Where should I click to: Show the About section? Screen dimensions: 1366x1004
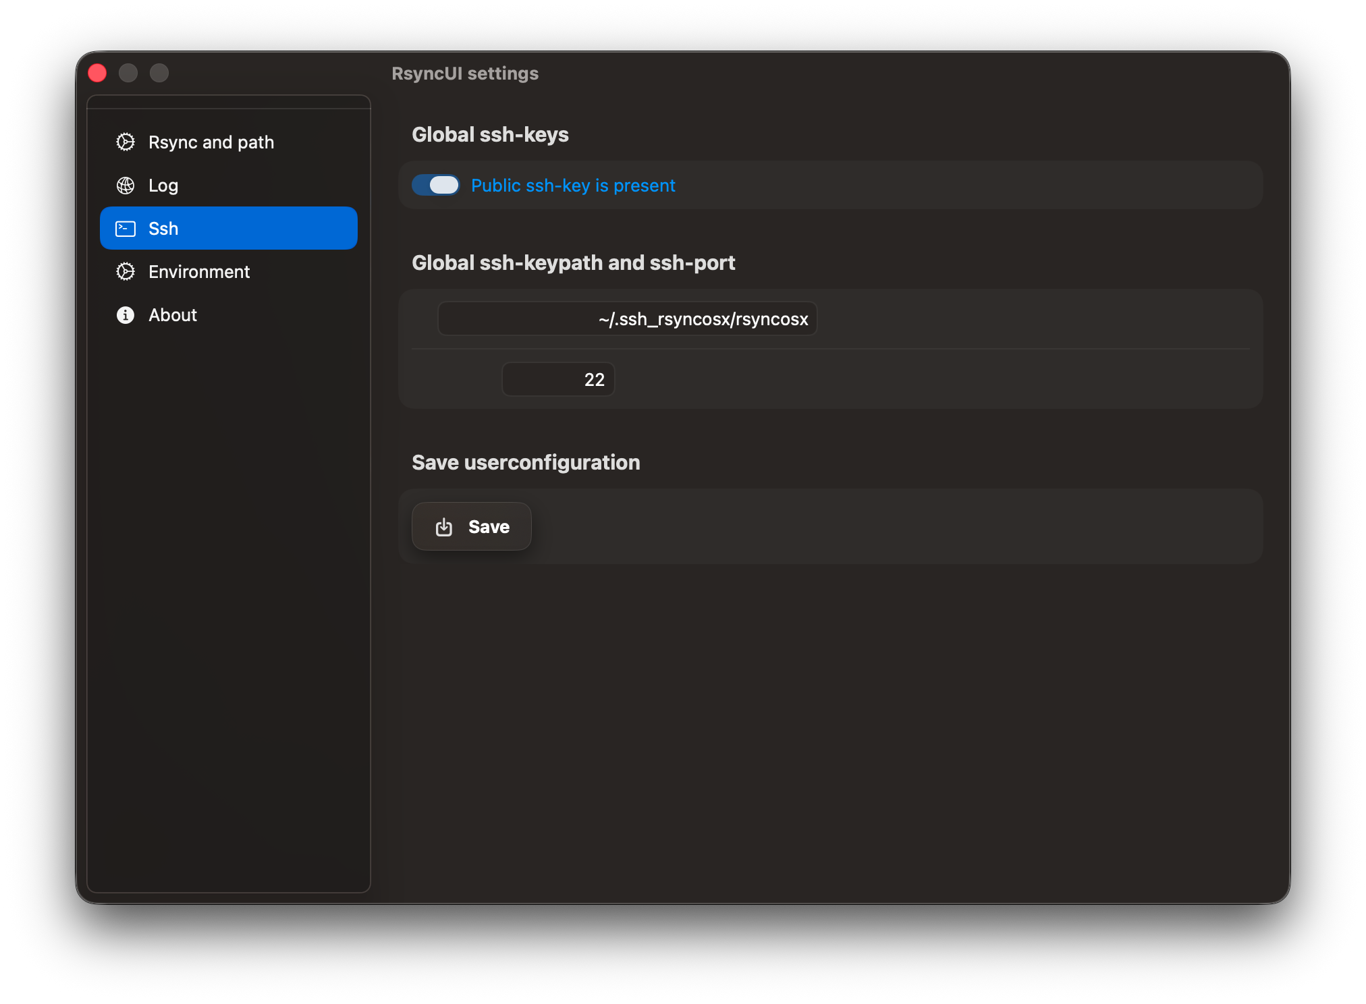click(173, 315)
